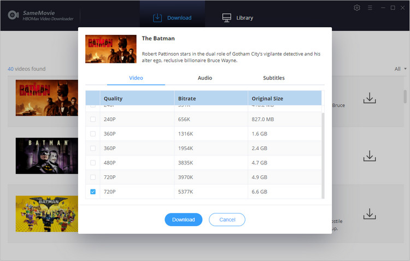This screenshot has width=410, height=261.
Task: Switch to the Subtitles tab
Action: click(x=274, y=78)
